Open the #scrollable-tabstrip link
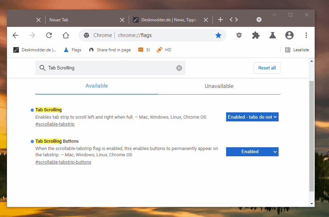The image size is (329, 217). pos(55,124)
